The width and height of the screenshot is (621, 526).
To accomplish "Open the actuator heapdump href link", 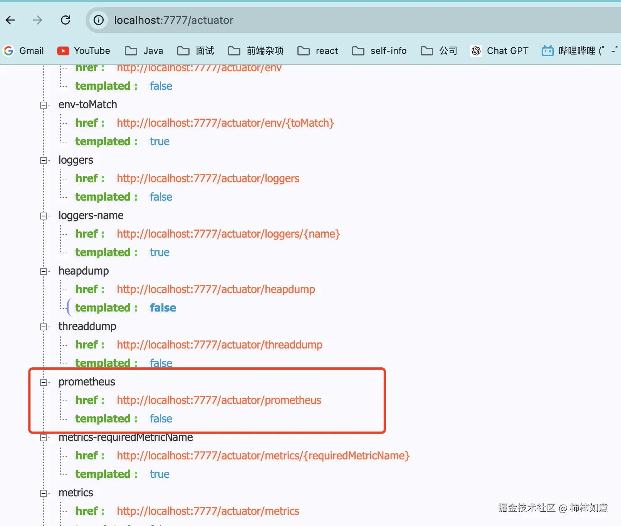I will coord(216,289).
